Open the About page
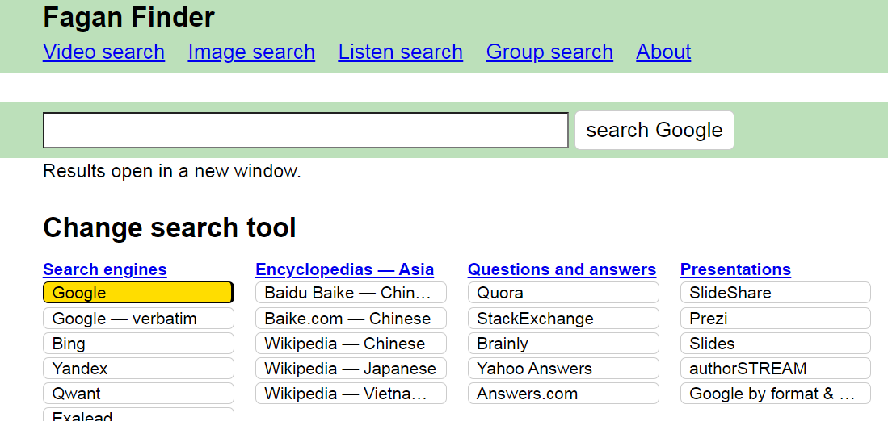Viewport: 888px width, 421px height. pyautogui.click(x=663, y=52)
